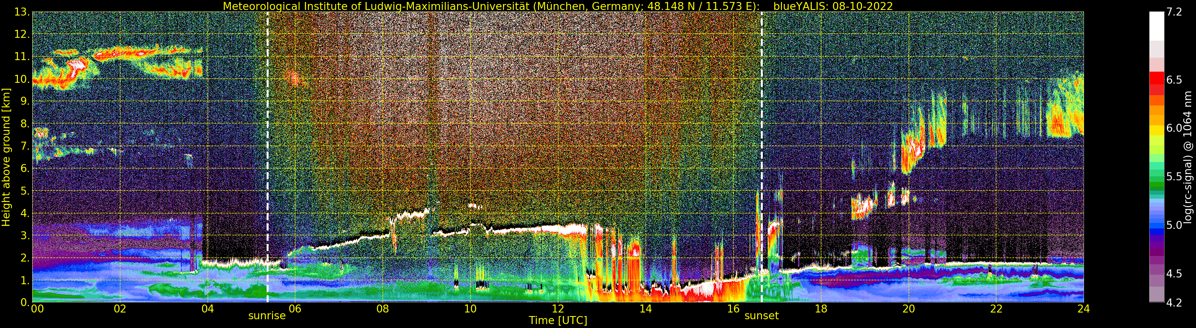This screenshot has width=1196, height=328.
Task: Click the '04' tick on the time axis
Action: (208, 309)
